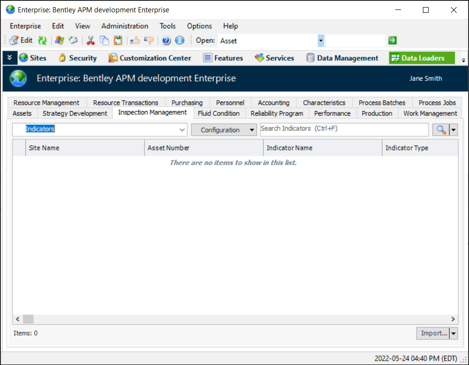
Task: Click the Paste clipboard icon
Action: point(117,41)
